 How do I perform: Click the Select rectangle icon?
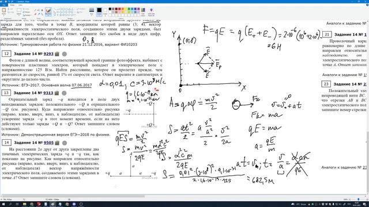tap(19, 10)
